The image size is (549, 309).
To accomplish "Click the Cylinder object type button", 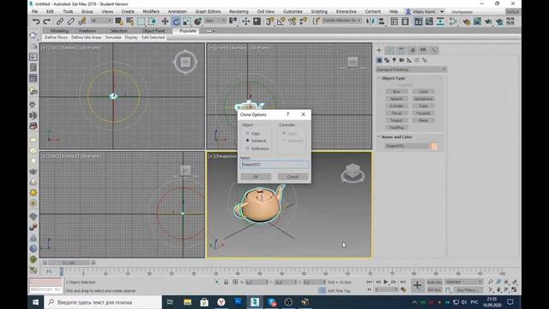I will tap(396, 106).
